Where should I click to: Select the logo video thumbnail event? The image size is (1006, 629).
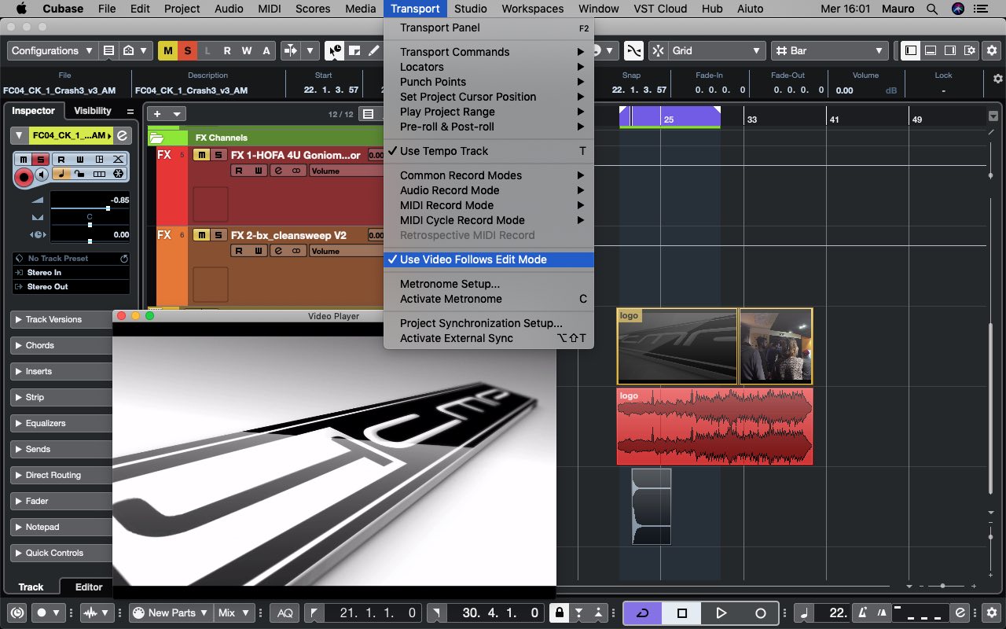point(677,346)
